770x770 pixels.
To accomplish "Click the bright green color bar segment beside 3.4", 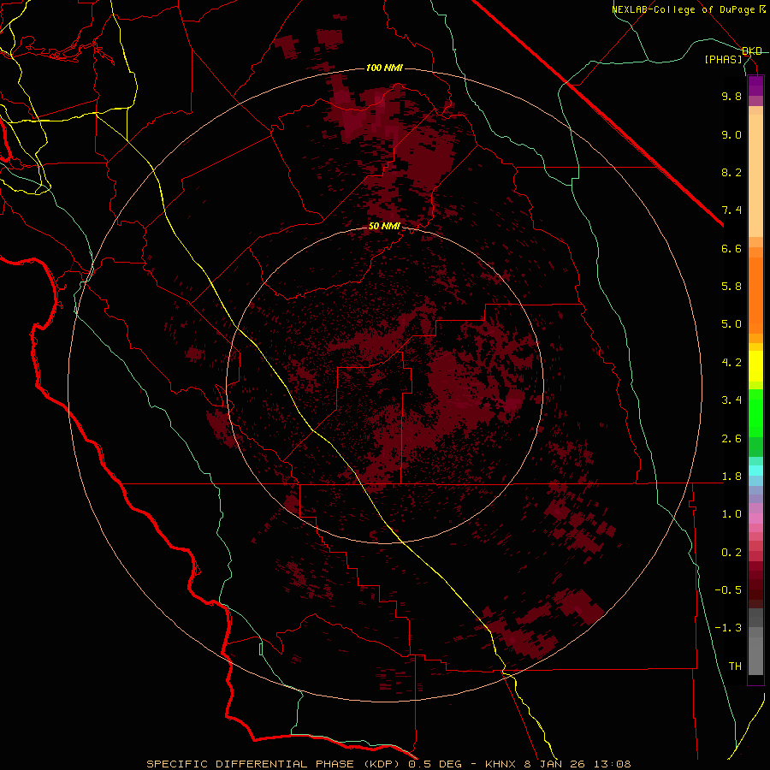I will [755, 412].
